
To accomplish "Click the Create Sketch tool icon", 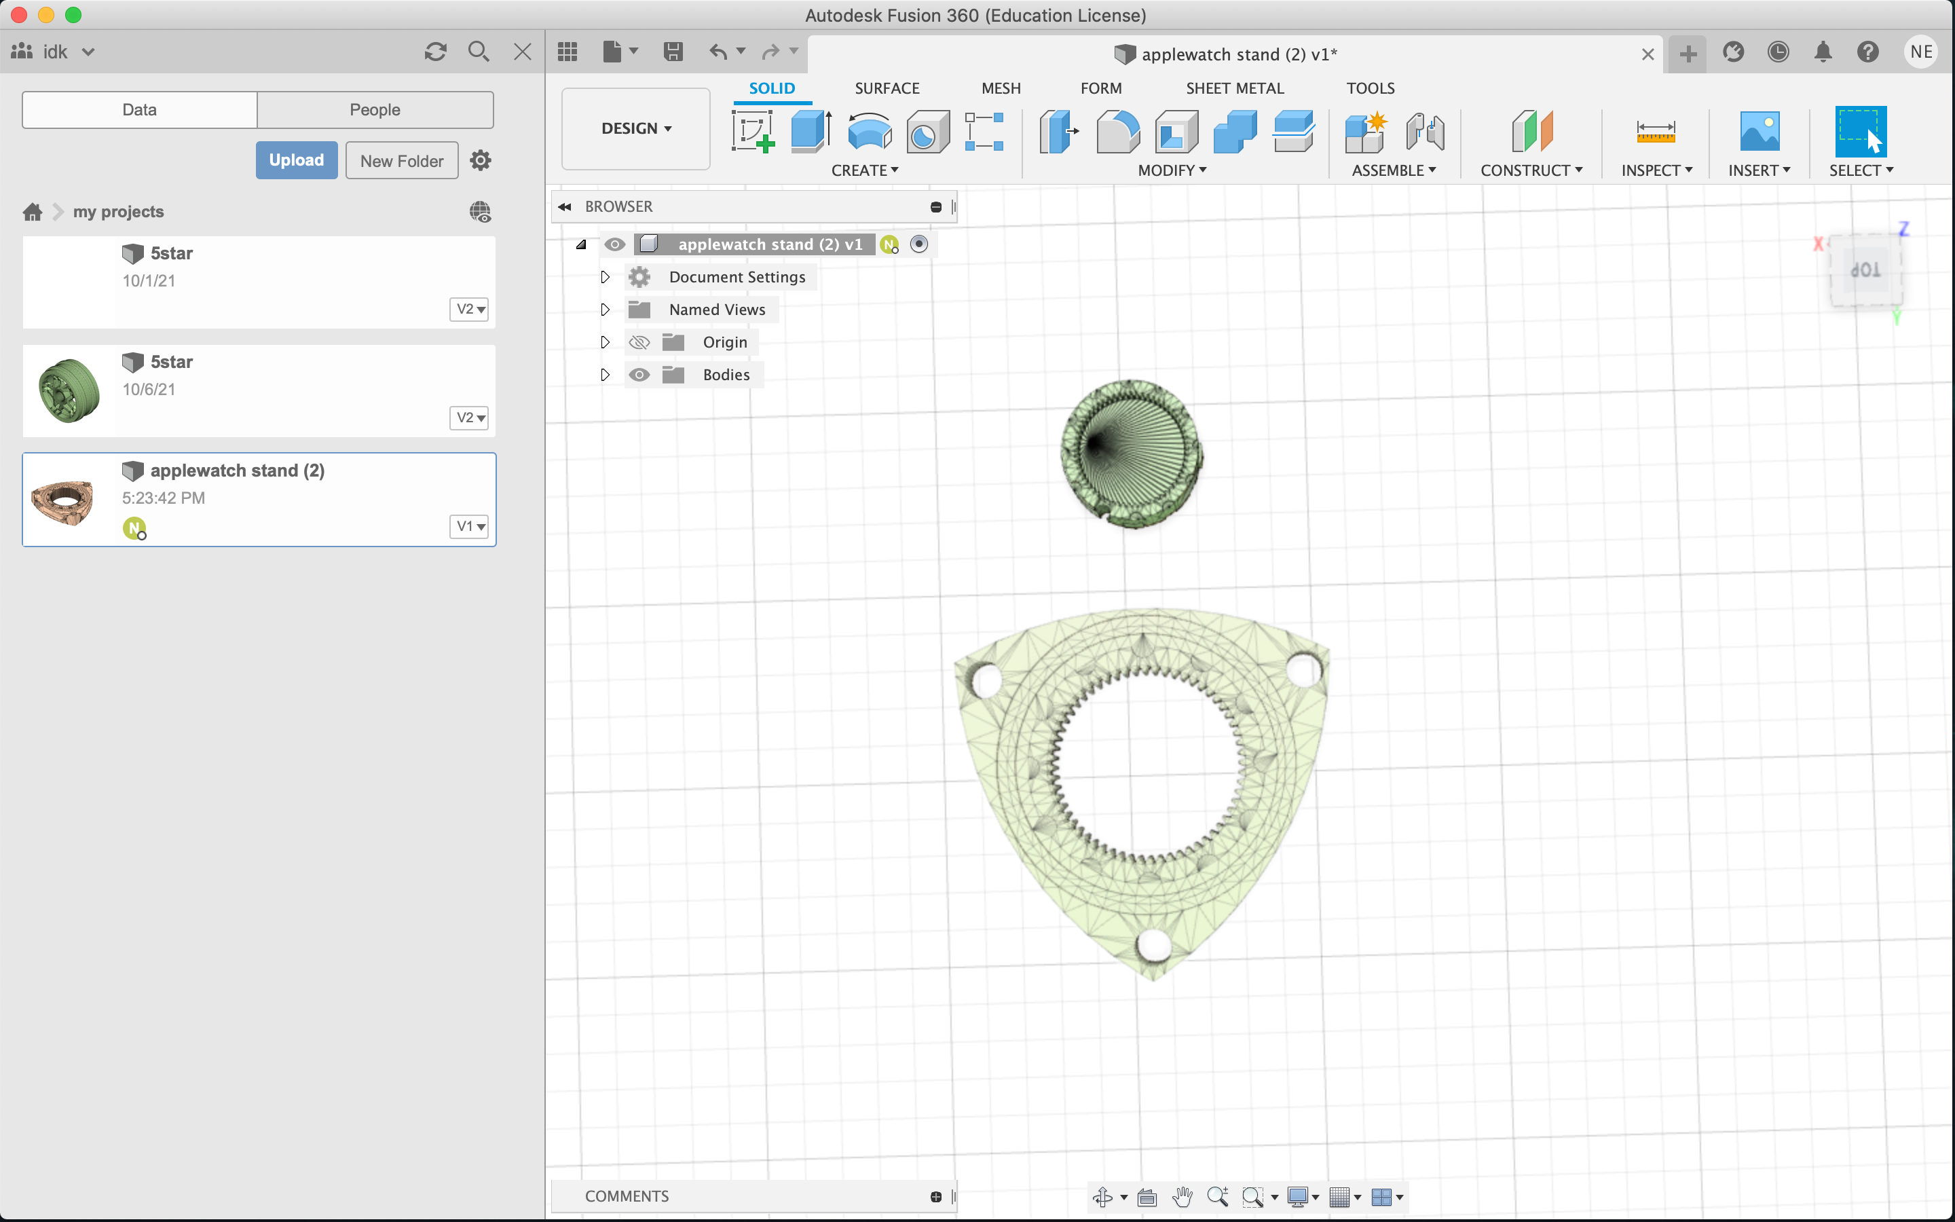I will (x=753, y=132).
